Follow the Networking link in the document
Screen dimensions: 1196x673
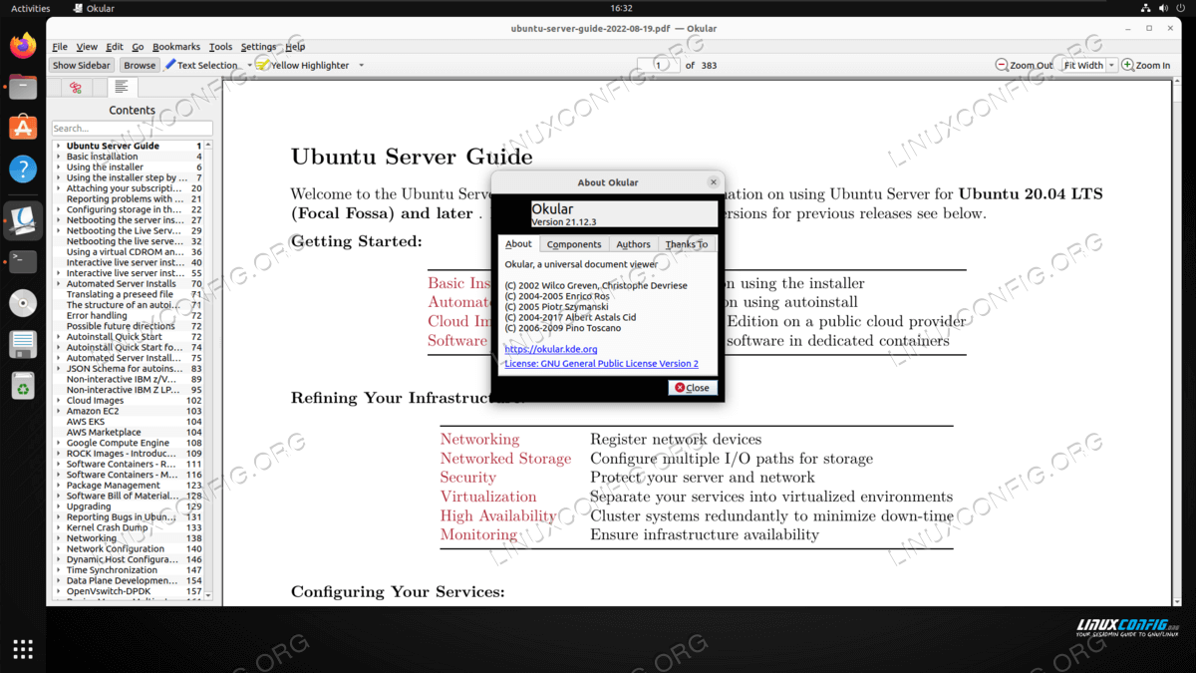coord(479,440)
